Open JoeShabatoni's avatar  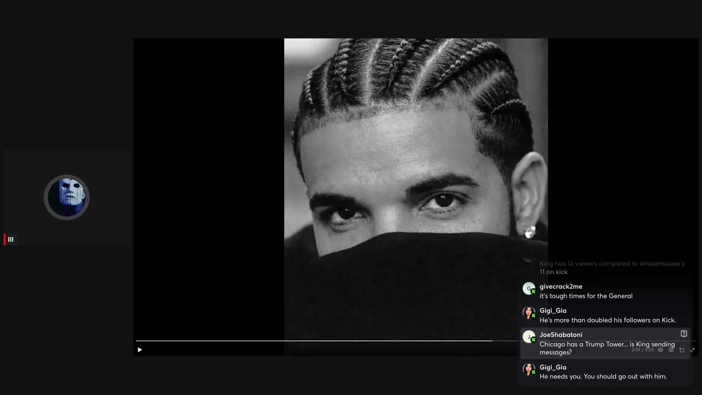(x=529, y=337)
